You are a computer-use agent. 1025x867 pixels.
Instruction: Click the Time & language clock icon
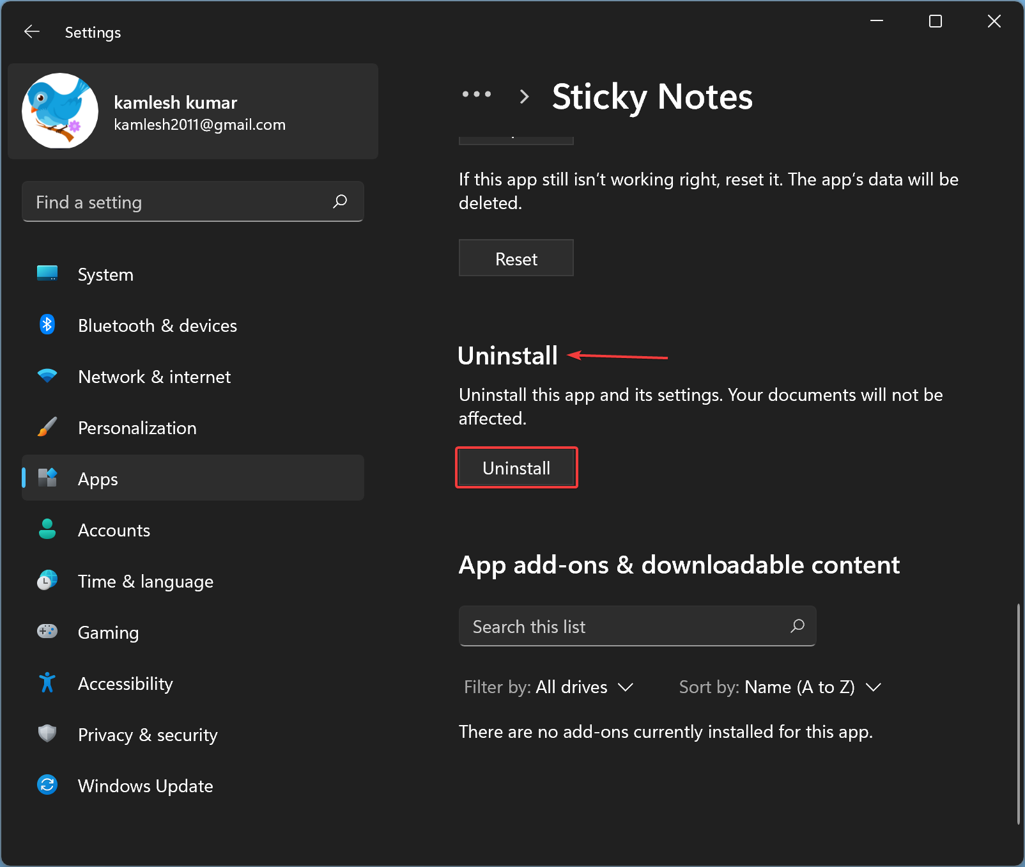point(47,581)
